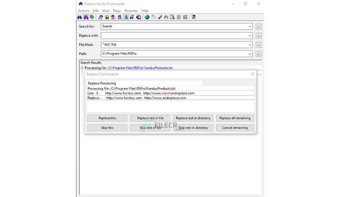Click the binoculars icon with red overlay
Viewport: 340px width, 197px height.
[113, 17]
